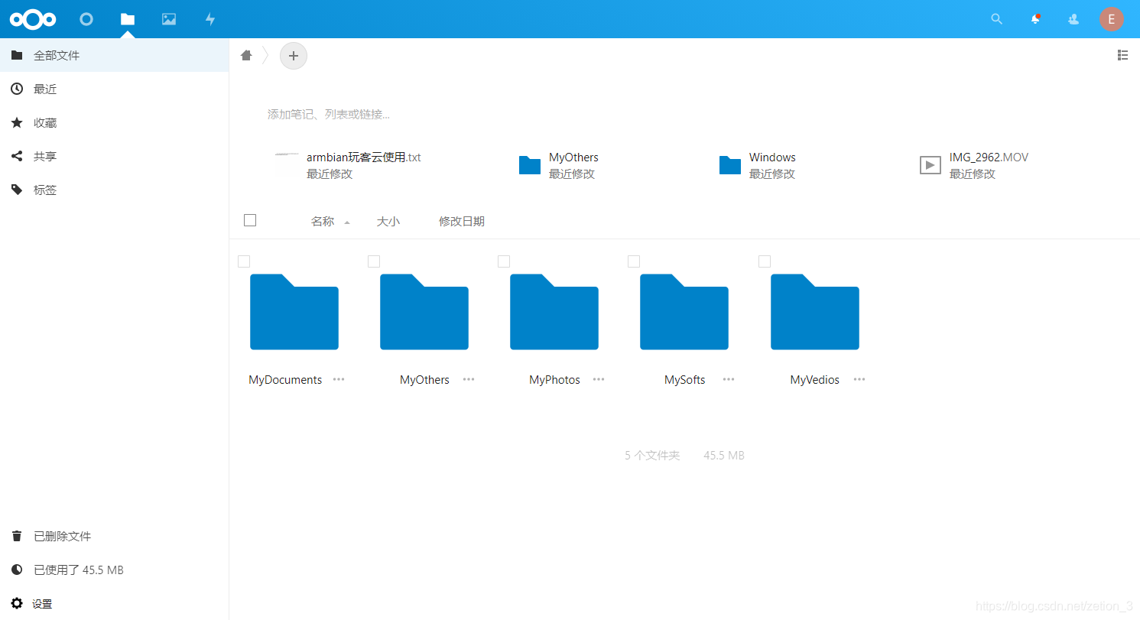Check the select-all checkbox above the file list
The image size is (1140, 620).
249,219
